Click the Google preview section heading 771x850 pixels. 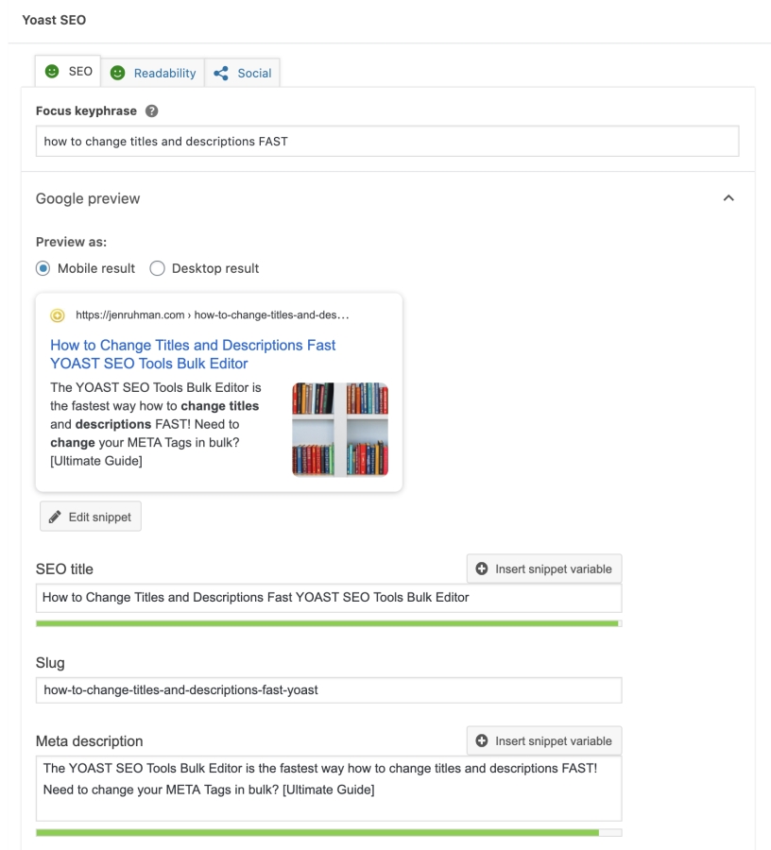pos(88,198)
